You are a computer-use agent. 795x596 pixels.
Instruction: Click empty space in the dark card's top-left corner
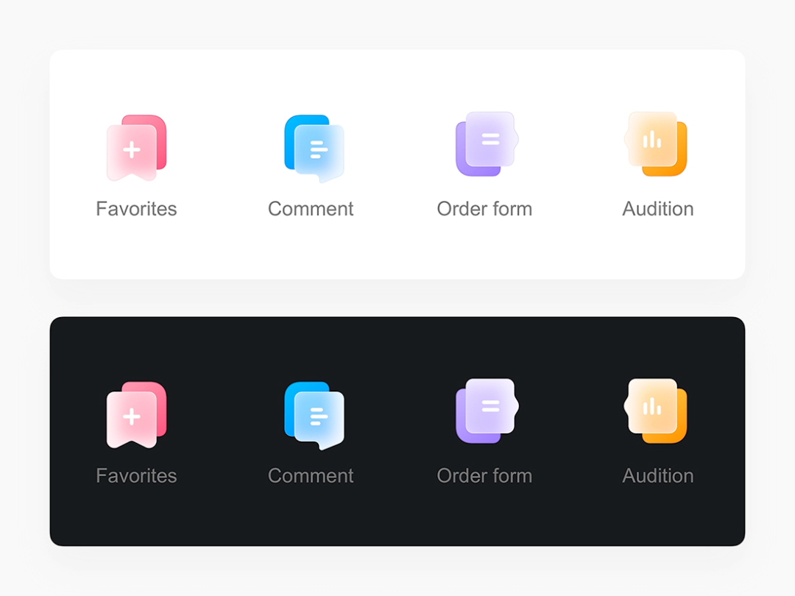click(x=74, y=338)
